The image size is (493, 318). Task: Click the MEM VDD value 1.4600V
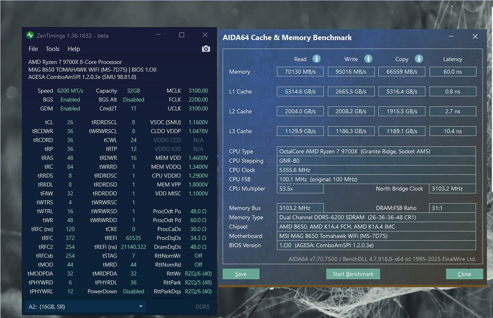pyautogui.click(x=198, y=158)
